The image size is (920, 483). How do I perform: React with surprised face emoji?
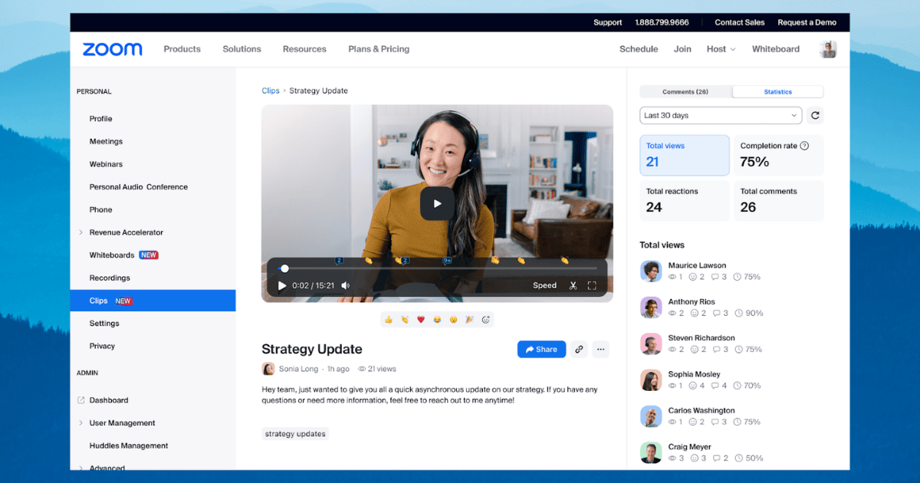coord(453,320)
